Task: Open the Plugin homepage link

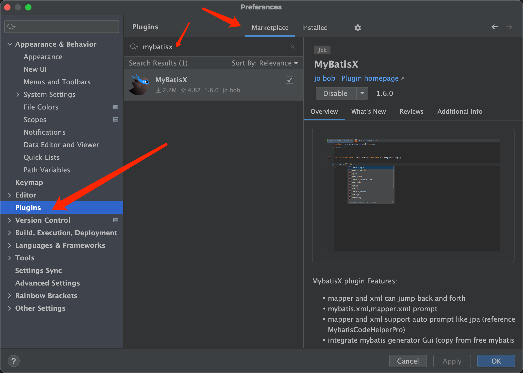Action: click(x=373, y=78)
